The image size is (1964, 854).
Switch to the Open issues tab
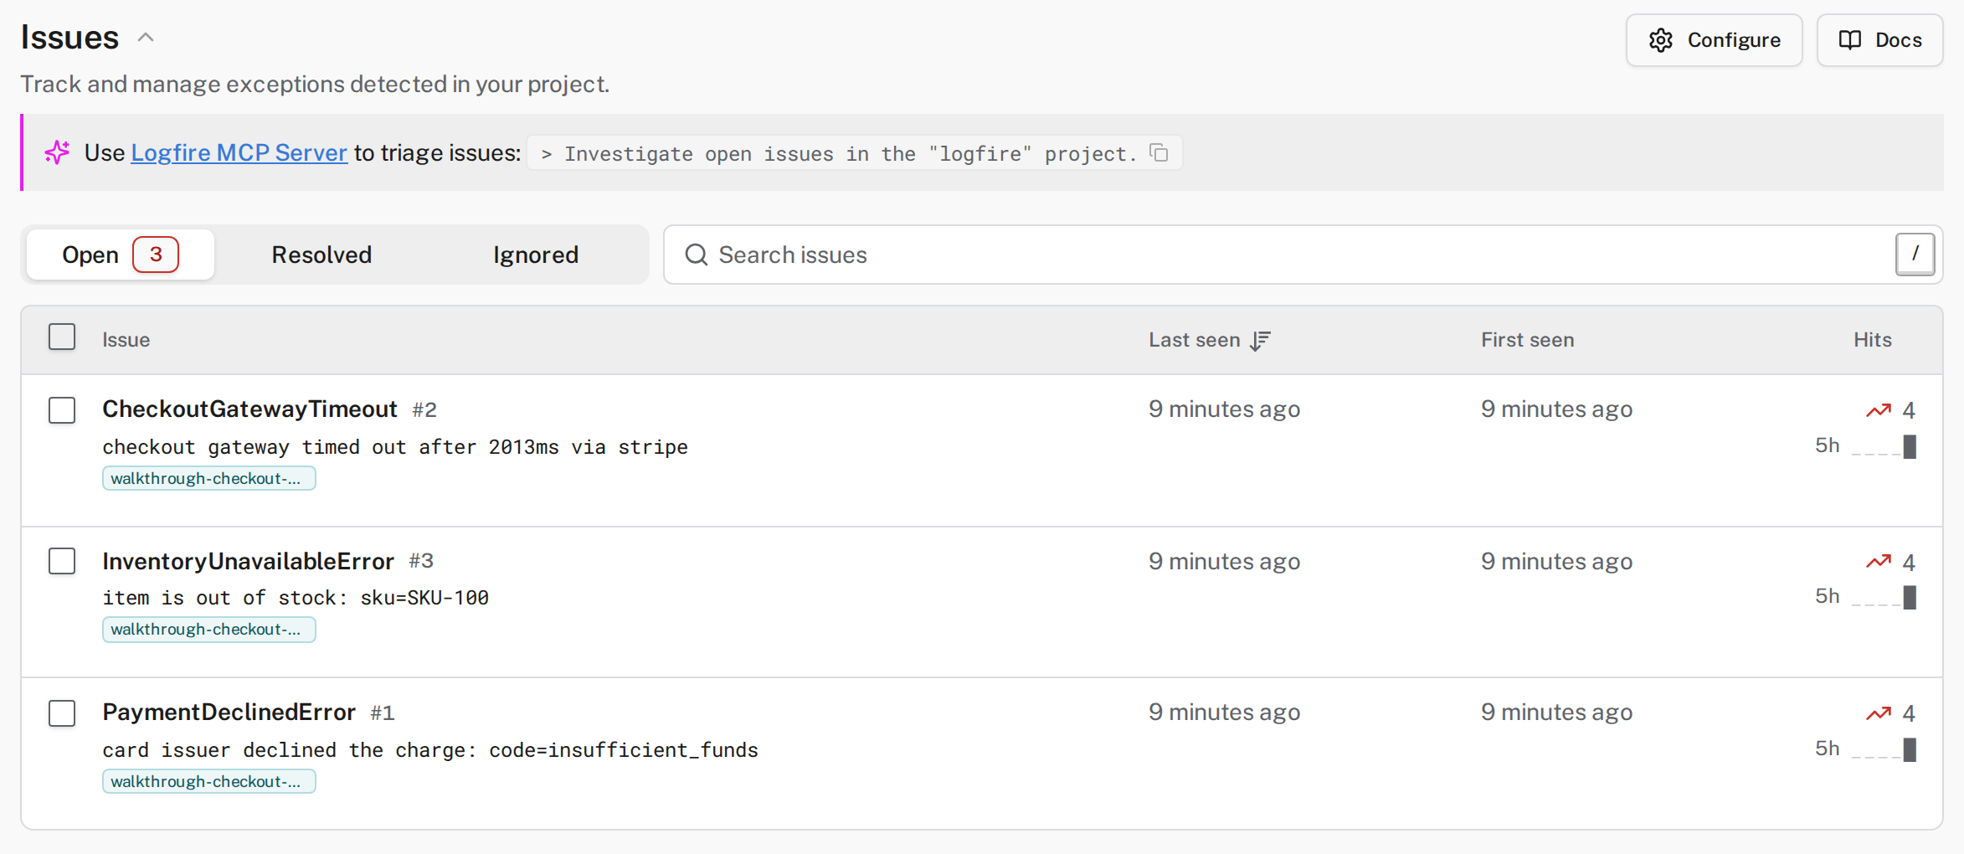[x=121, y=255]
